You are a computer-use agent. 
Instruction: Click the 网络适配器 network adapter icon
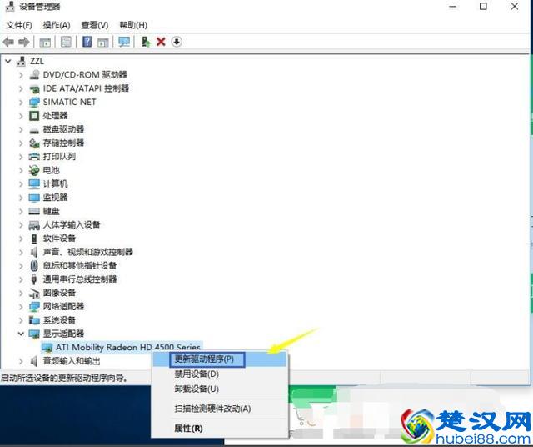point(34,306)
